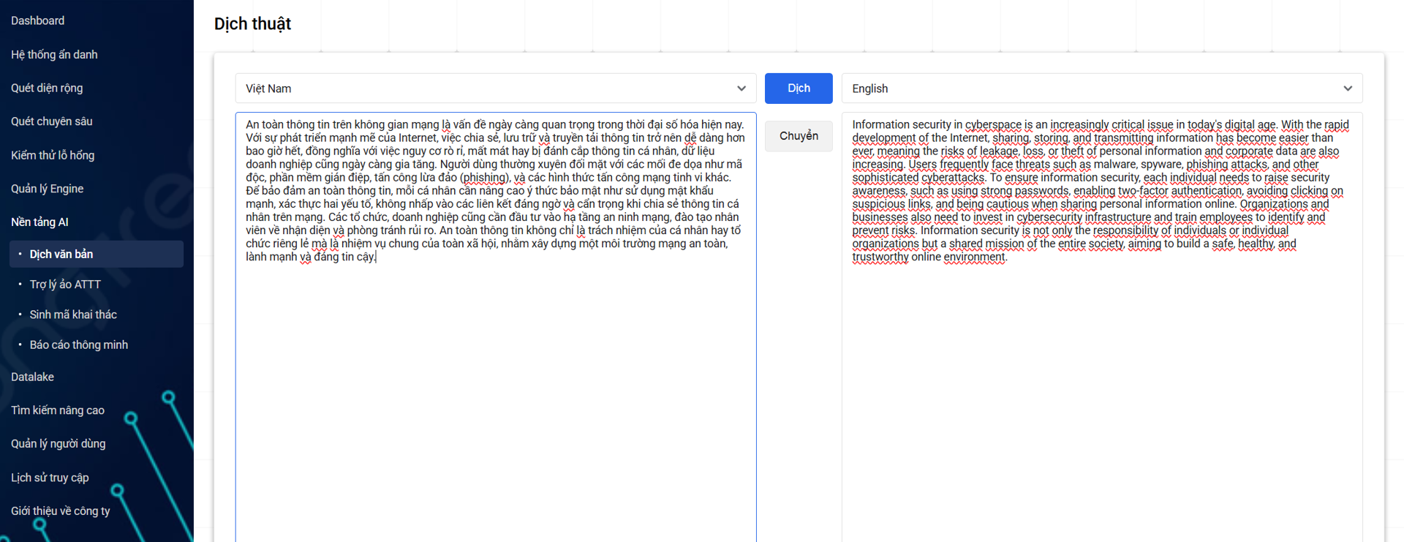Navigate to Quản lý người dùng
The image size is (1404, 542).
click(58, 444)
